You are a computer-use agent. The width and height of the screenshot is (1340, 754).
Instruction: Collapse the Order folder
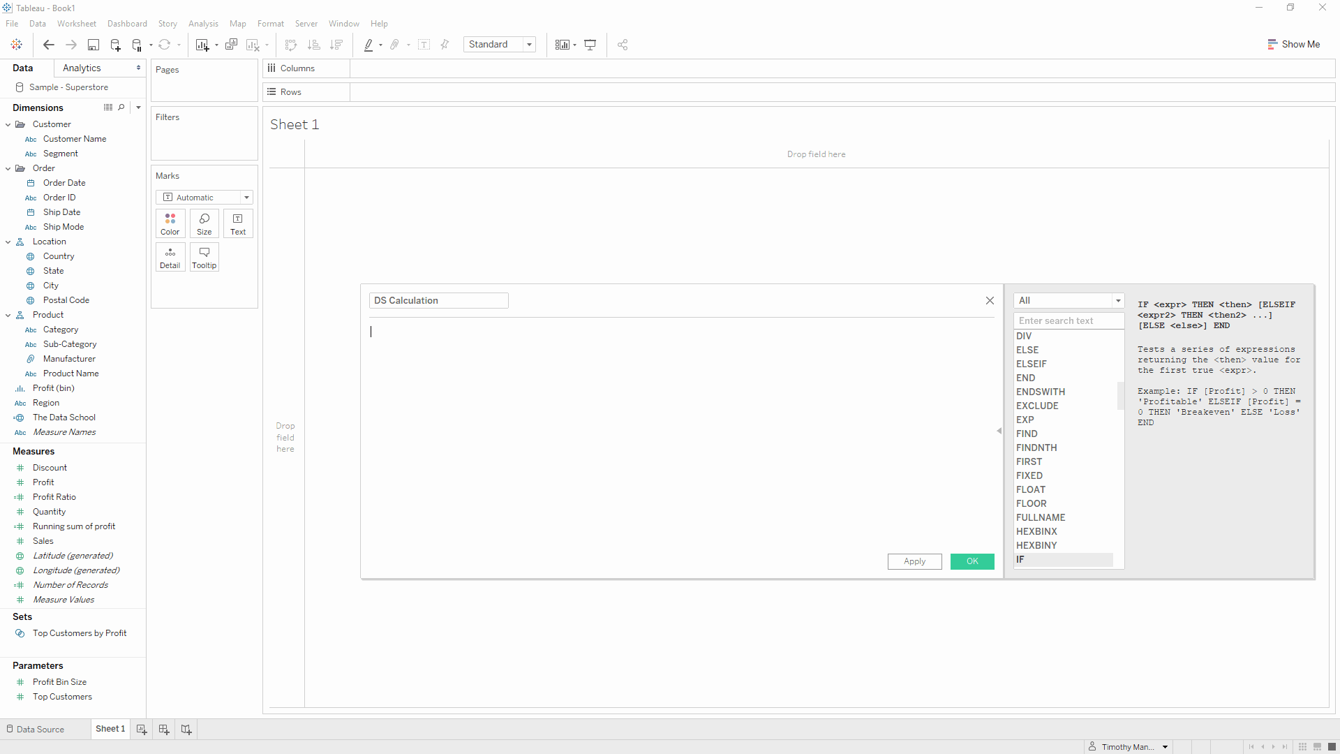[8, 169]
